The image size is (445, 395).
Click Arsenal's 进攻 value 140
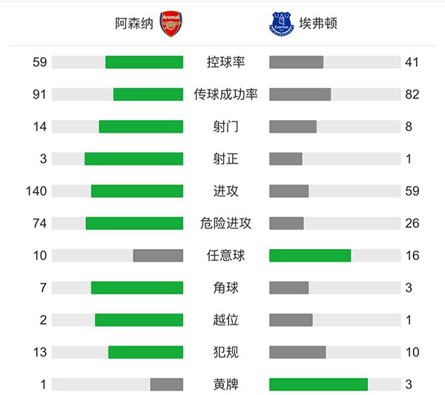36,191
